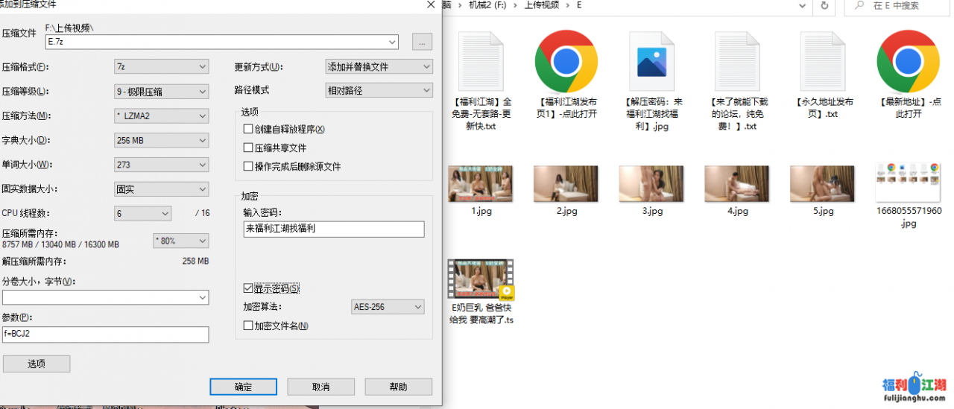Click the browse "..." button beside archive name
This screenshot has width=954, height=409.
point(422,42)
